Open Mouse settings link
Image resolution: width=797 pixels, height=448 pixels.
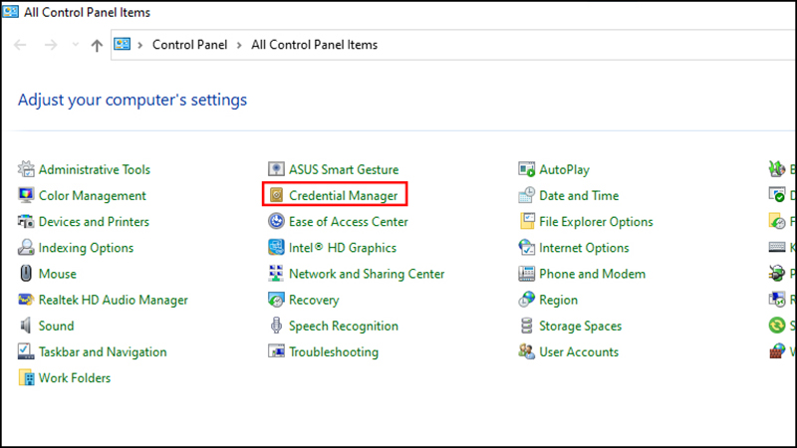coord(58,274)
